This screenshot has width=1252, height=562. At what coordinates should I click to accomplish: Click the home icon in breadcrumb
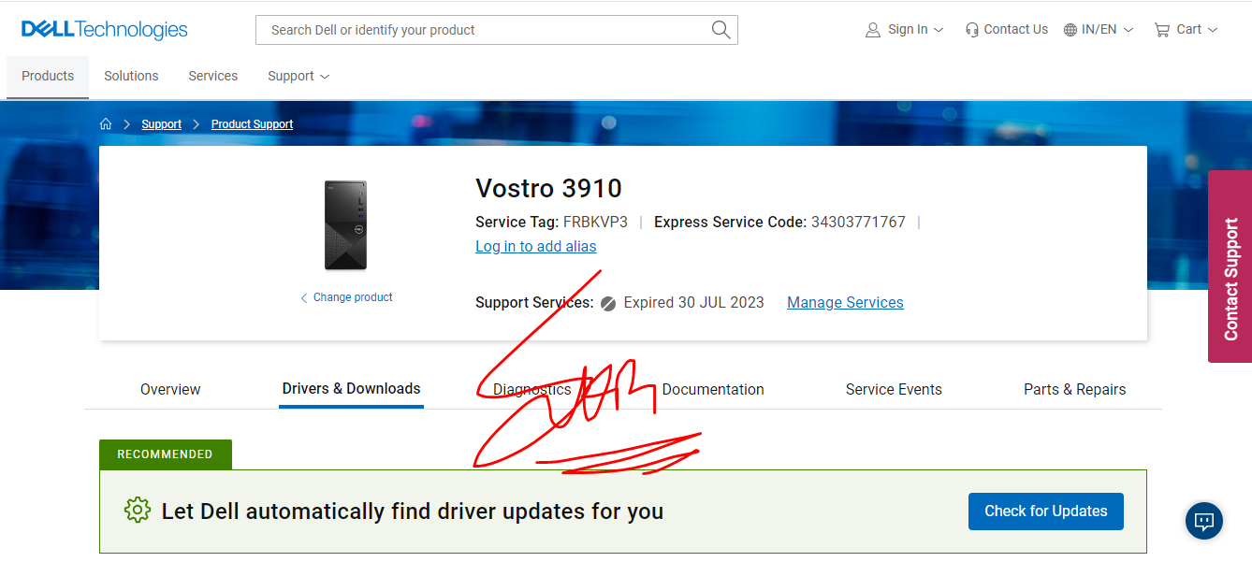point(106,123)
